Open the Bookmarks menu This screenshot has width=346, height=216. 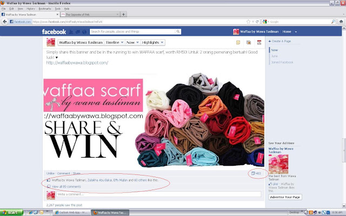pyautogui.click(x=45, y=9)
